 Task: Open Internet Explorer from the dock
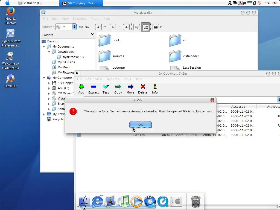point(97,201)
